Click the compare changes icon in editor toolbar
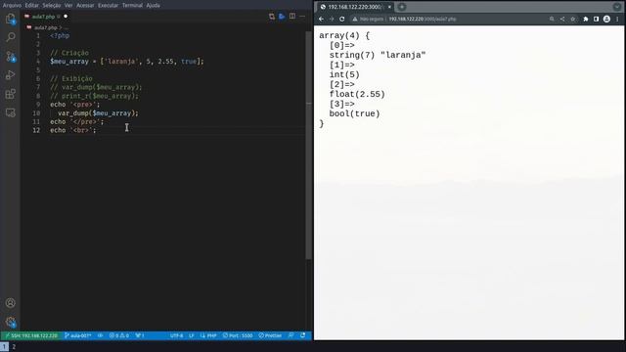Viewport: 626px width, 352px height. [272, 17]
